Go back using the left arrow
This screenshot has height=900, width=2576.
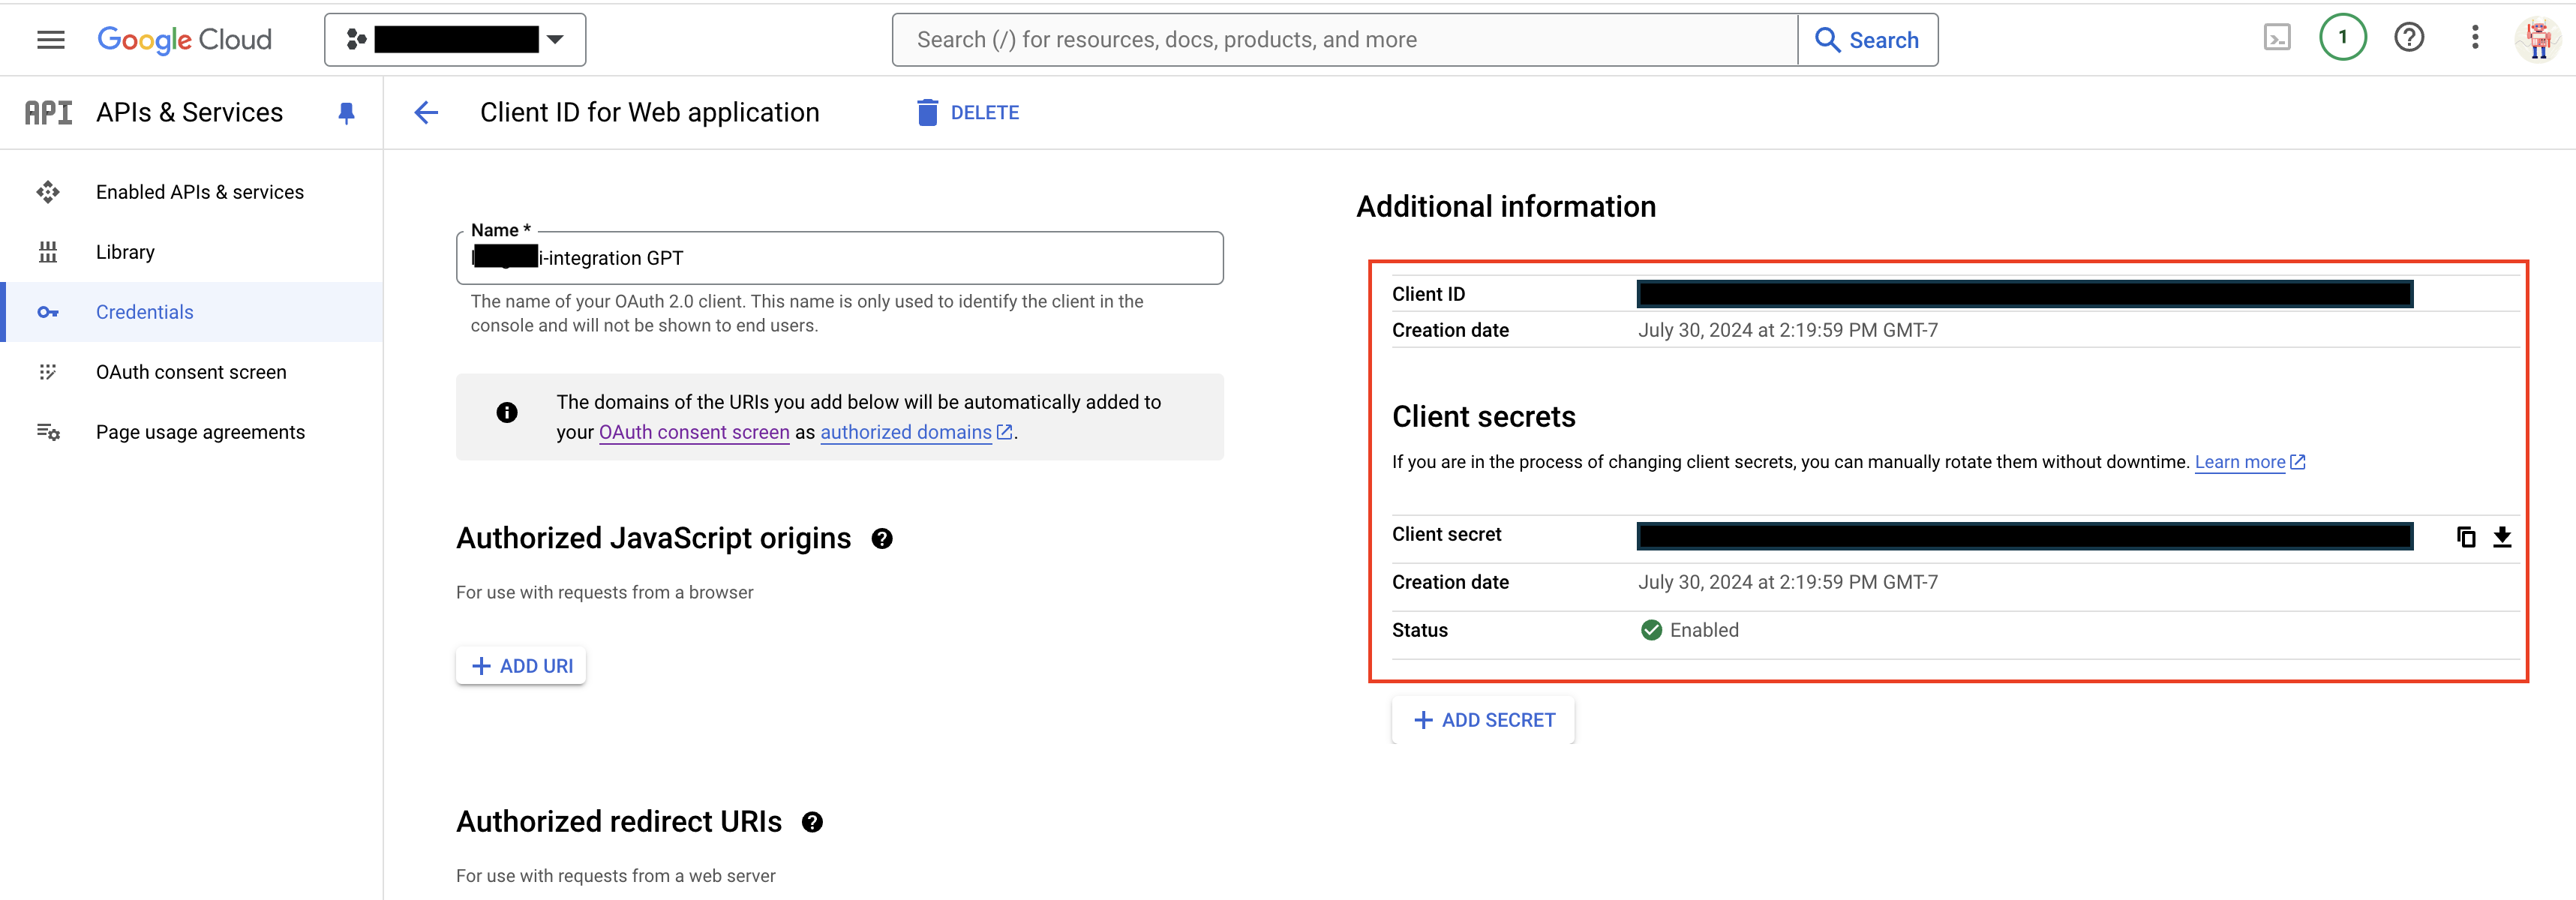tap(427, 113)
